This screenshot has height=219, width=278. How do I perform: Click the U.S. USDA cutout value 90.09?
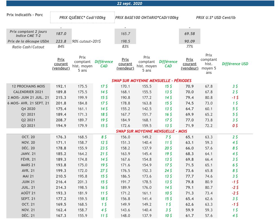189,41
